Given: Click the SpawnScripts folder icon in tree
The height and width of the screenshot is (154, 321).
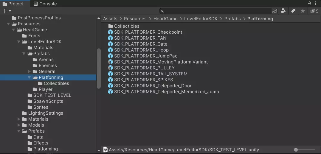Looking at the screenshot, I should click(x=30, y=102).
